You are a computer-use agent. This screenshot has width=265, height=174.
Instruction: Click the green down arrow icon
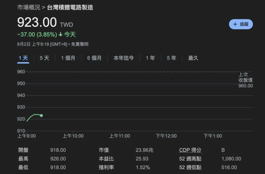click(x=61, y=35)
